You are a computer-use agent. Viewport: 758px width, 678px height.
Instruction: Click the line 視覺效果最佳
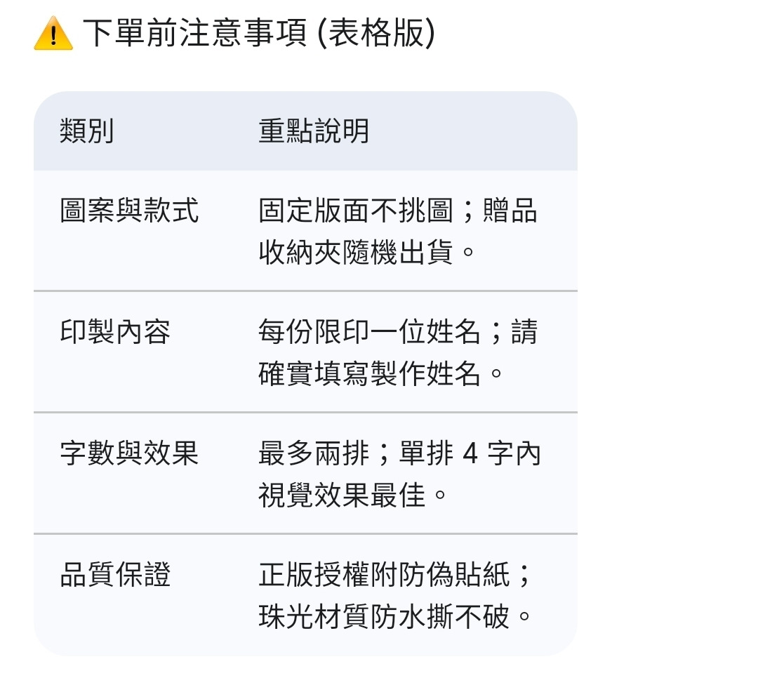pos(342,496)
